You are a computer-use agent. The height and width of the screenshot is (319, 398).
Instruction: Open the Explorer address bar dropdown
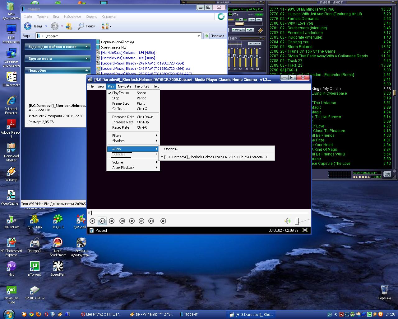pyautogui.click(x=199, y=36)
